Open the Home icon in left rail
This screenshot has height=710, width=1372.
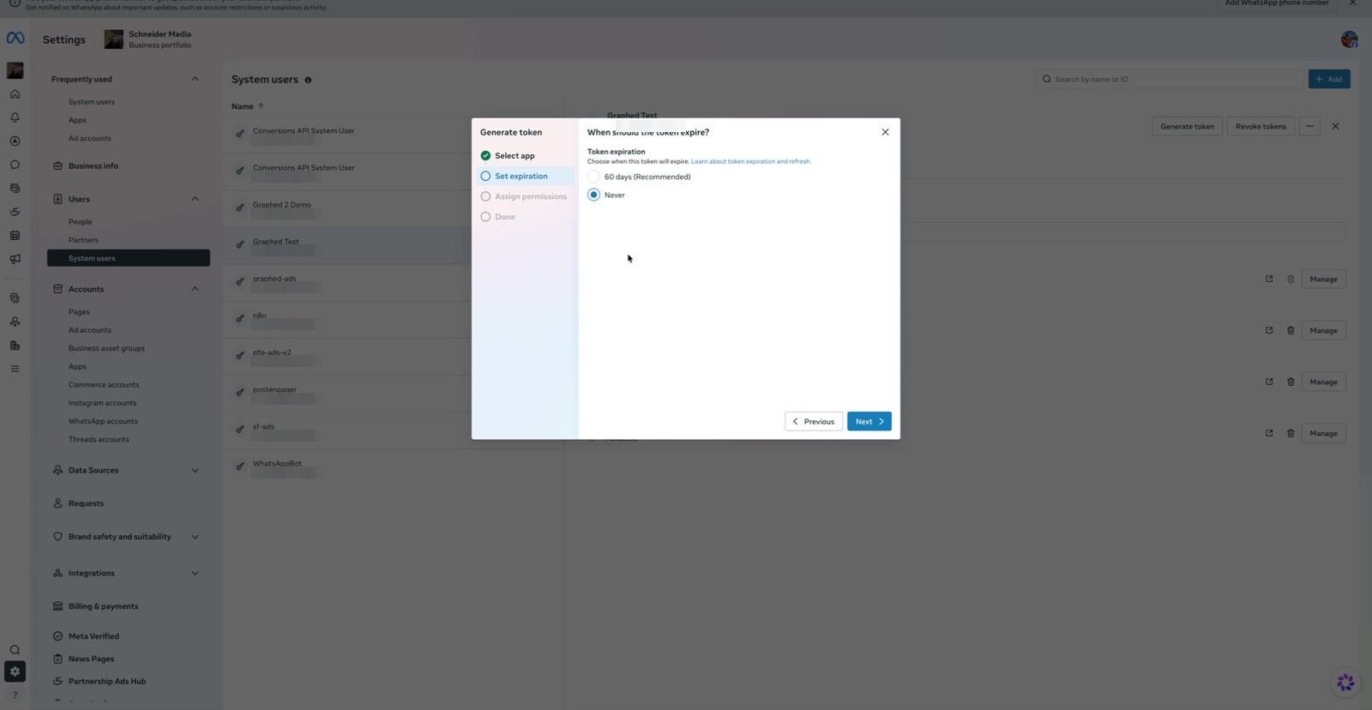click(x=15, y=94)
